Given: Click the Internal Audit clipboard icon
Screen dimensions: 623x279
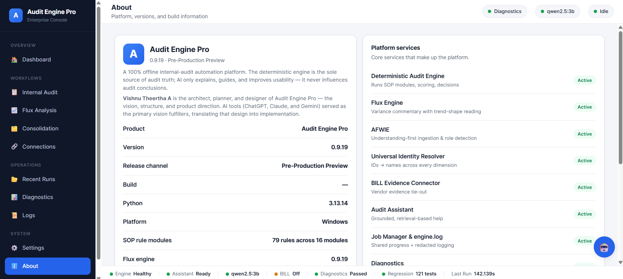Looking at the screenshot, I should click(x=14, y=92).
